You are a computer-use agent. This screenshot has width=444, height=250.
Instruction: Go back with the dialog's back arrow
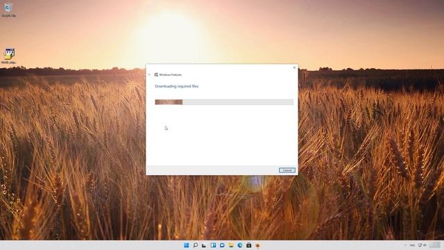point(150,74)
